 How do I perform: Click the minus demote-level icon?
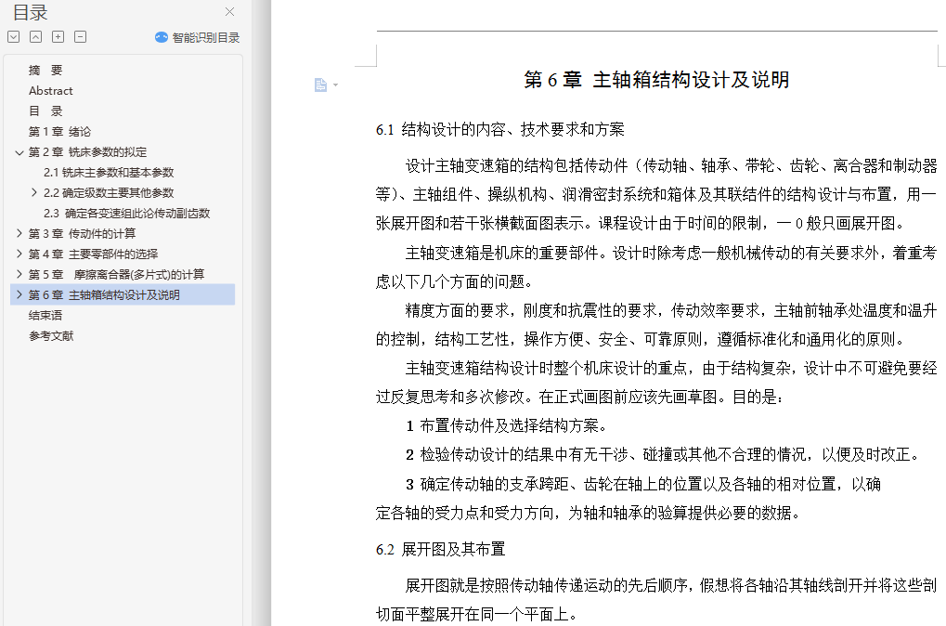coord(80,37)
